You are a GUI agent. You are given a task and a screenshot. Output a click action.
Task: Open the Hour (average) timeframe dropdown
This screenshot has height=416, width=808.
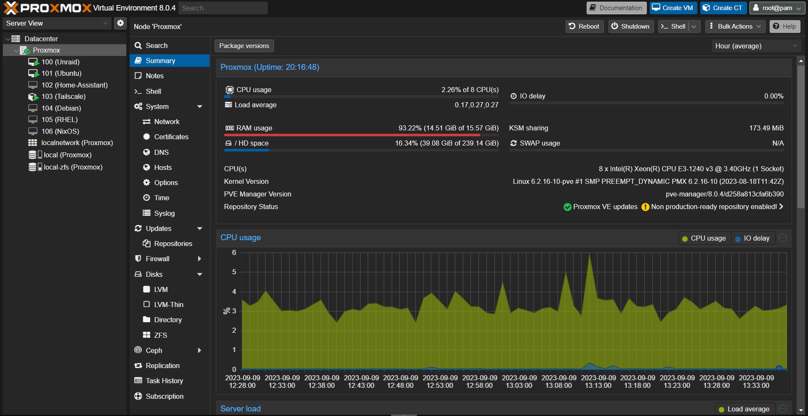pos(756,46)
